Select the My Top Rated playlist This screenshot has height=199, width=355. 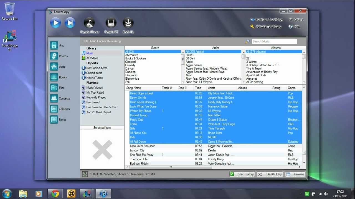[x=95, y=93]
